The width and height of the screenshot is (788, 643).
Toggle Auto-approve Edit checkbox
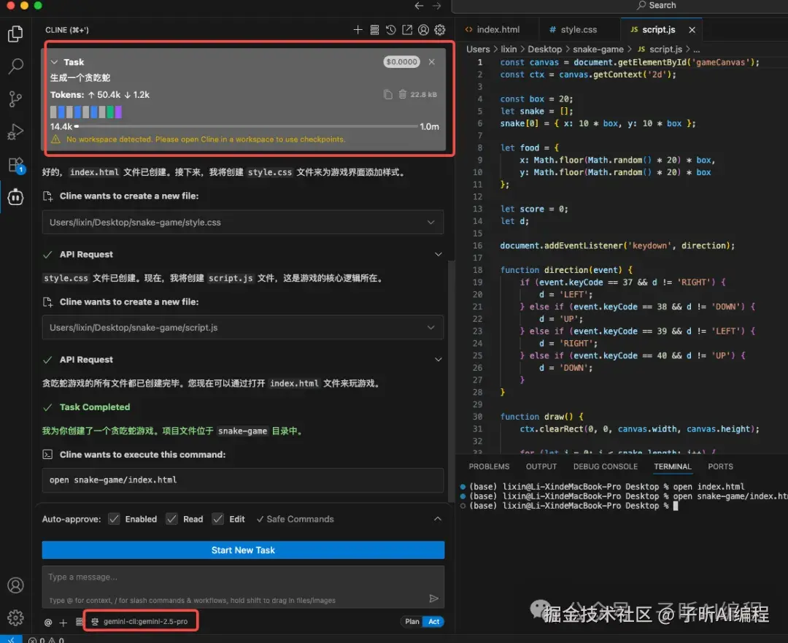click(x=217, y=519)
